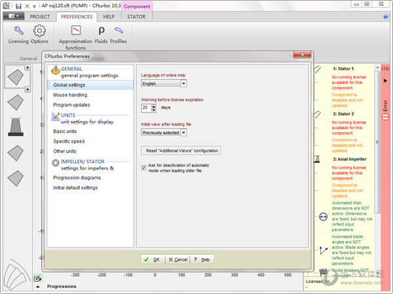Close the CFturbo Preferences dialog
The width and height of the screenshot is (393, 294).
[x=302, y=54]
